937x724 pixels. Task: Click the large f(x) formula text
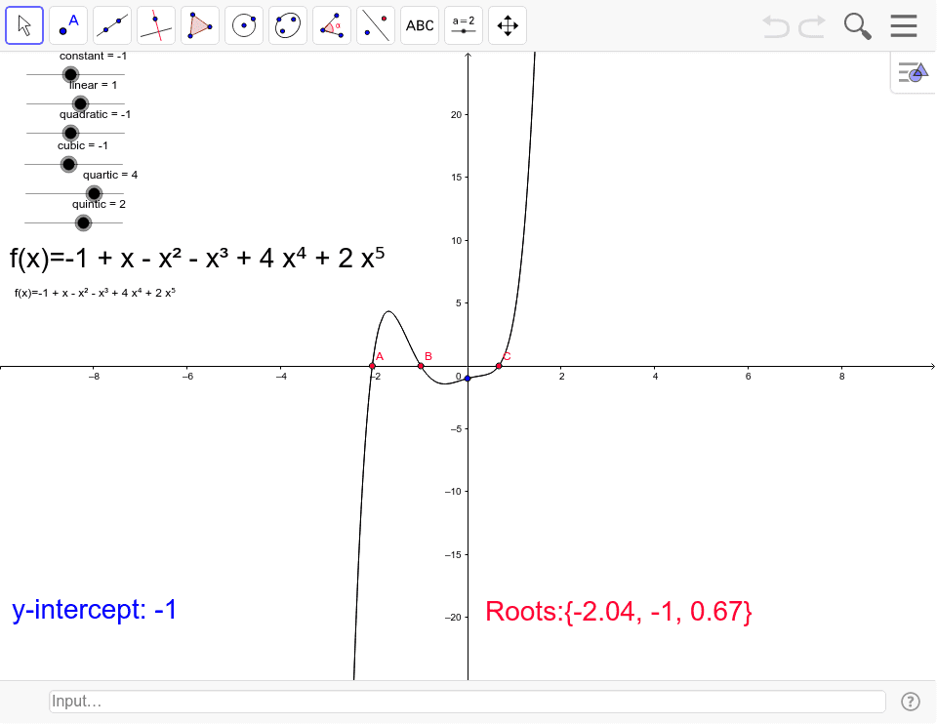[x=197, y=259]
